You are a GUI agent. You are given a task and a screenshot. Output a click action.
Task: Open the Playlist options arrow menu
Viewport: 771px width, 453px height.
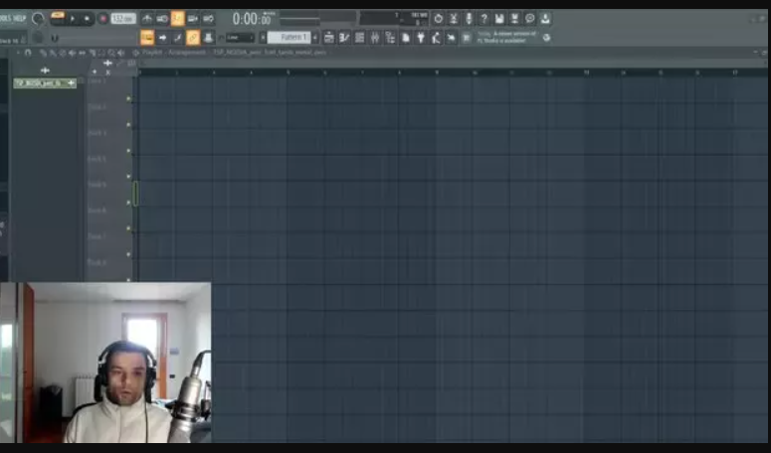(18, 53)
